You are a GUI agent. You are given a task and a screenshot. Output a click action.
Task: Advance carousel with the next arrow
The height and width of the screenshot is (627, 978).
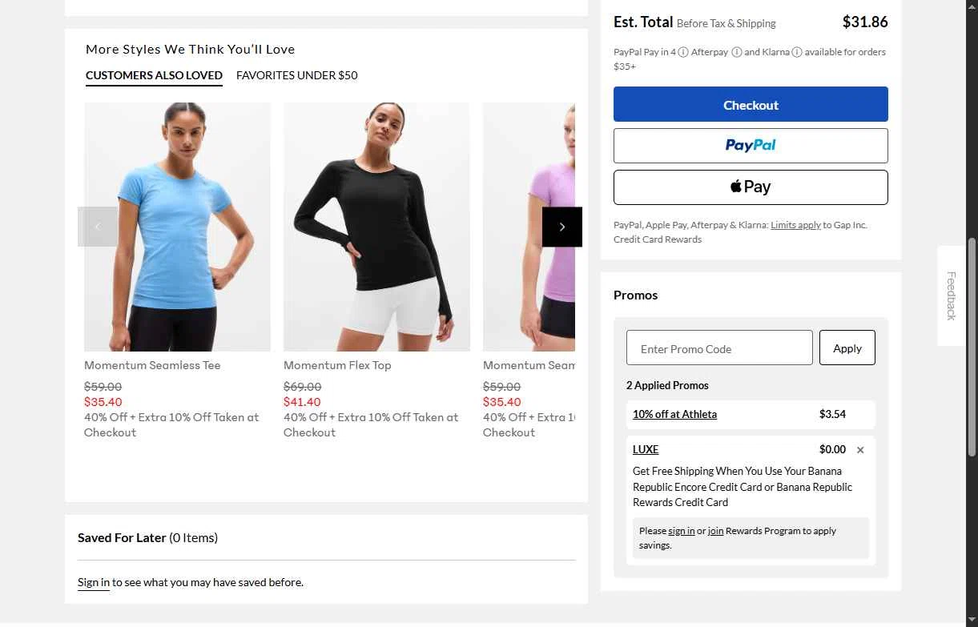tap(562, 227)
